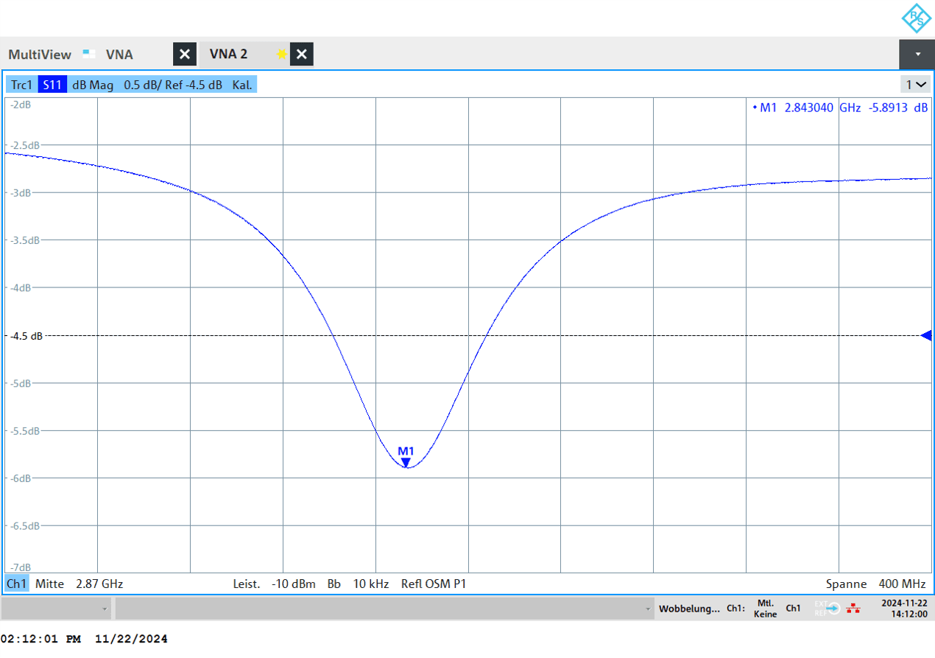Click the M1 marker triangle on trace
Screen dimensions: 935x658
click(406, 462)
